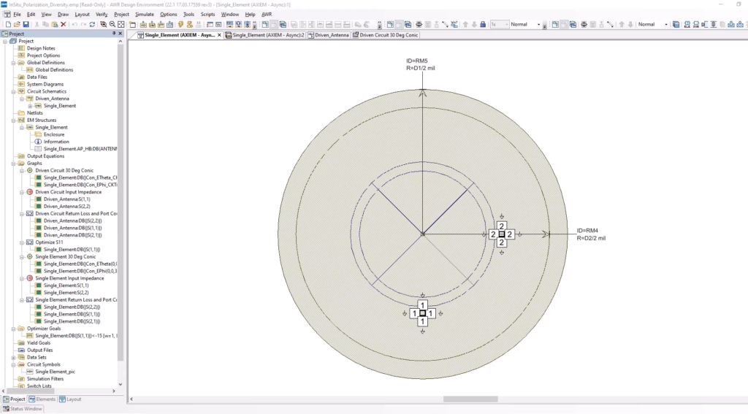Collapse the Circuit Schematics node
The width and height of the screenshot is (748, 414).
tap(13, 91)
